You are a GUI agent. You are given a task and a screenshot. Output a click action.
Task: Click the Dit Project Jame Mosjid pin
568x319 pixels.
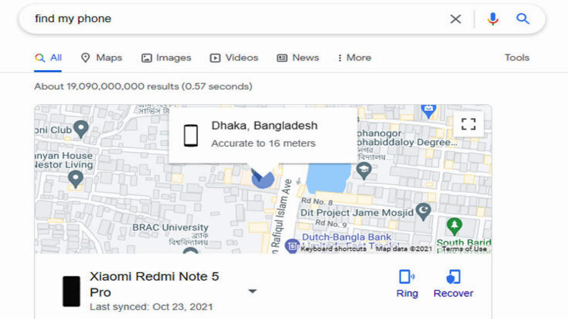(x=423, y=212)
